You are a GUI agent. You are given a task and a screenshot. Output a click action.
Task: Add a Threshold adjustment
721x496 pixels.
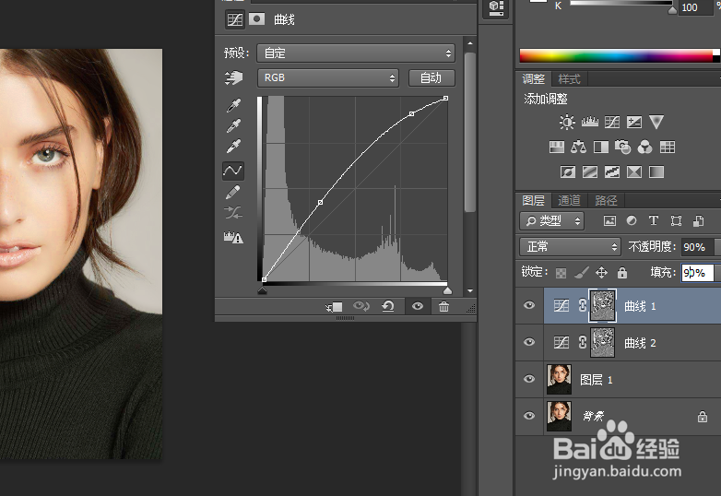click(612, 171)
